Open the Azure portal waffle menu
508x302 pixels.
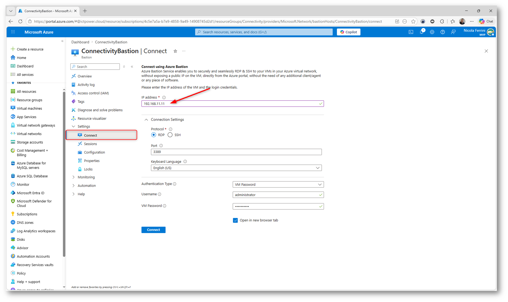(13, 32)
